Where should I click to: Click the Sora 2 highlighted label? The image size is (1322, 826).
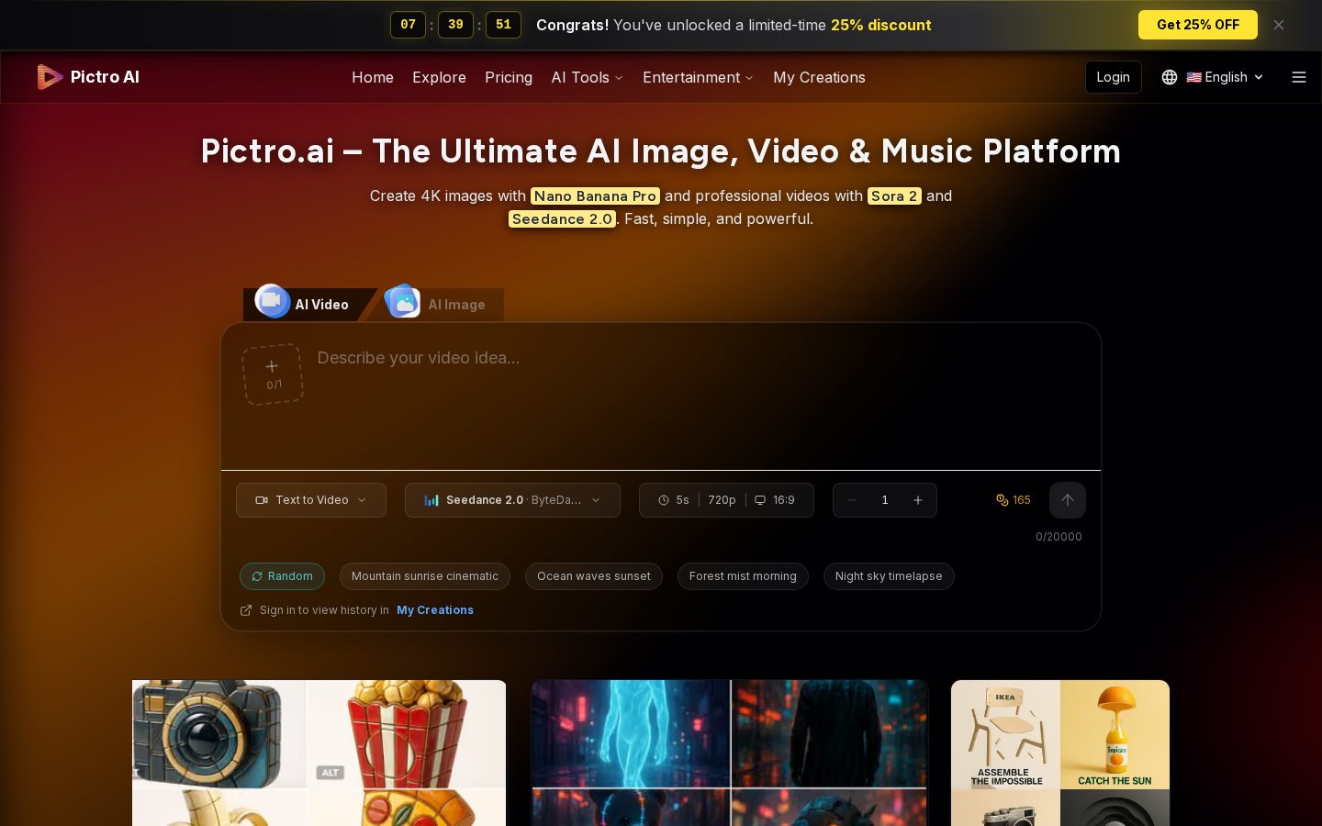tap(894, 196)
